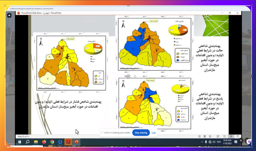This screenshot has height=151, width=256.
Task: Click the response index map image
Action: (155, 104)
